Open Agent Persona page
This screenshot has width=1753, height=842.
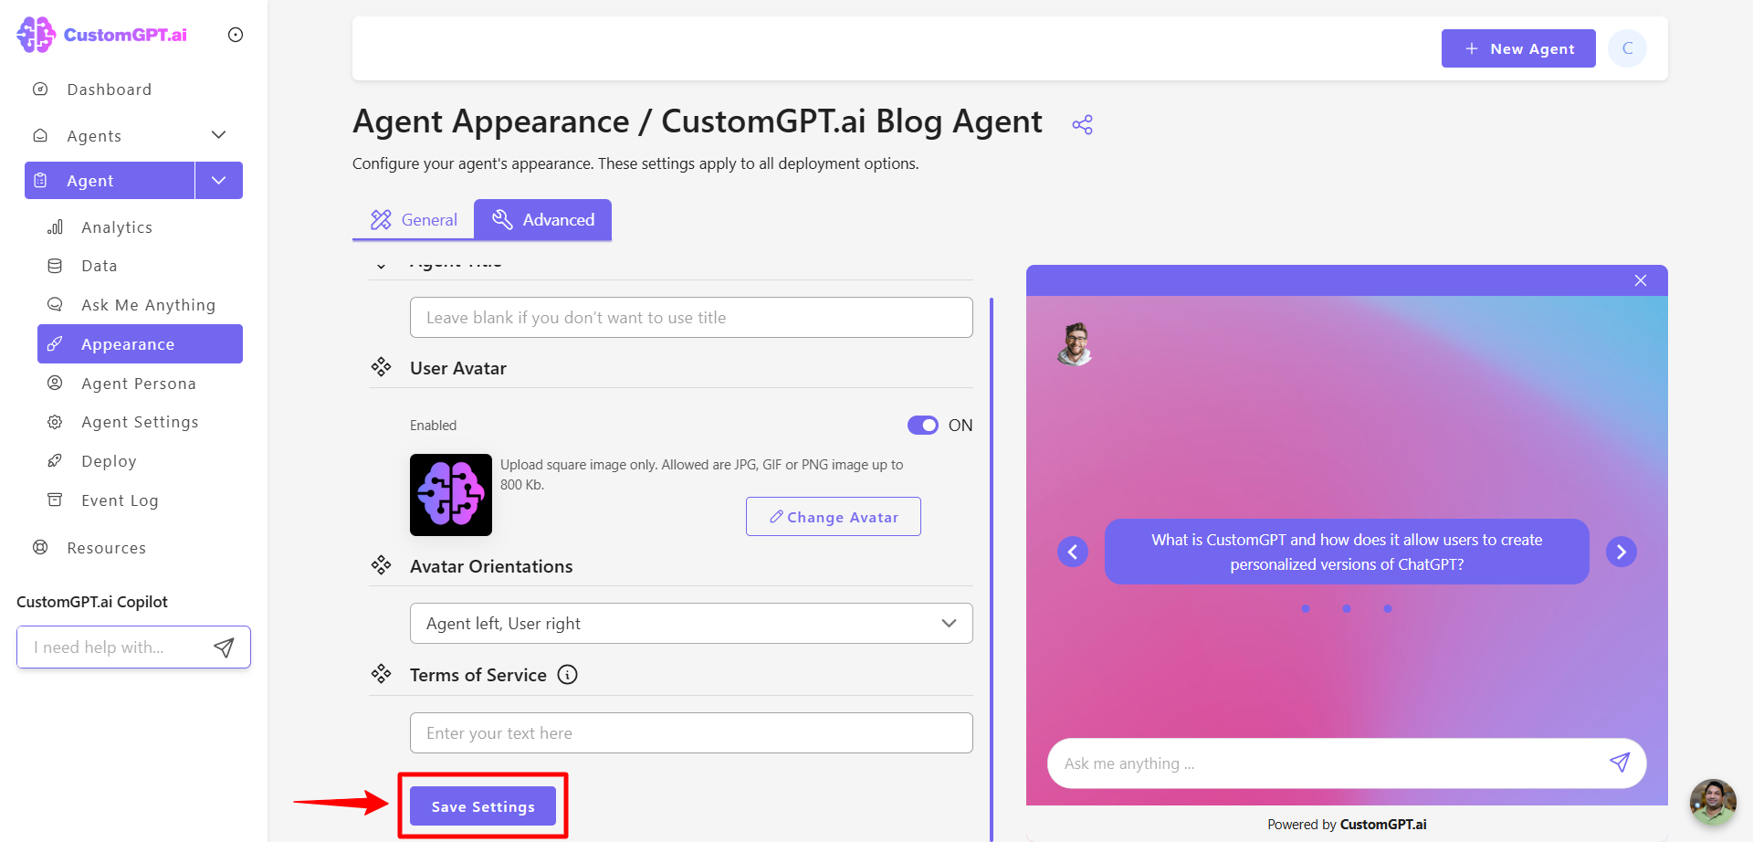coord(140,383)
